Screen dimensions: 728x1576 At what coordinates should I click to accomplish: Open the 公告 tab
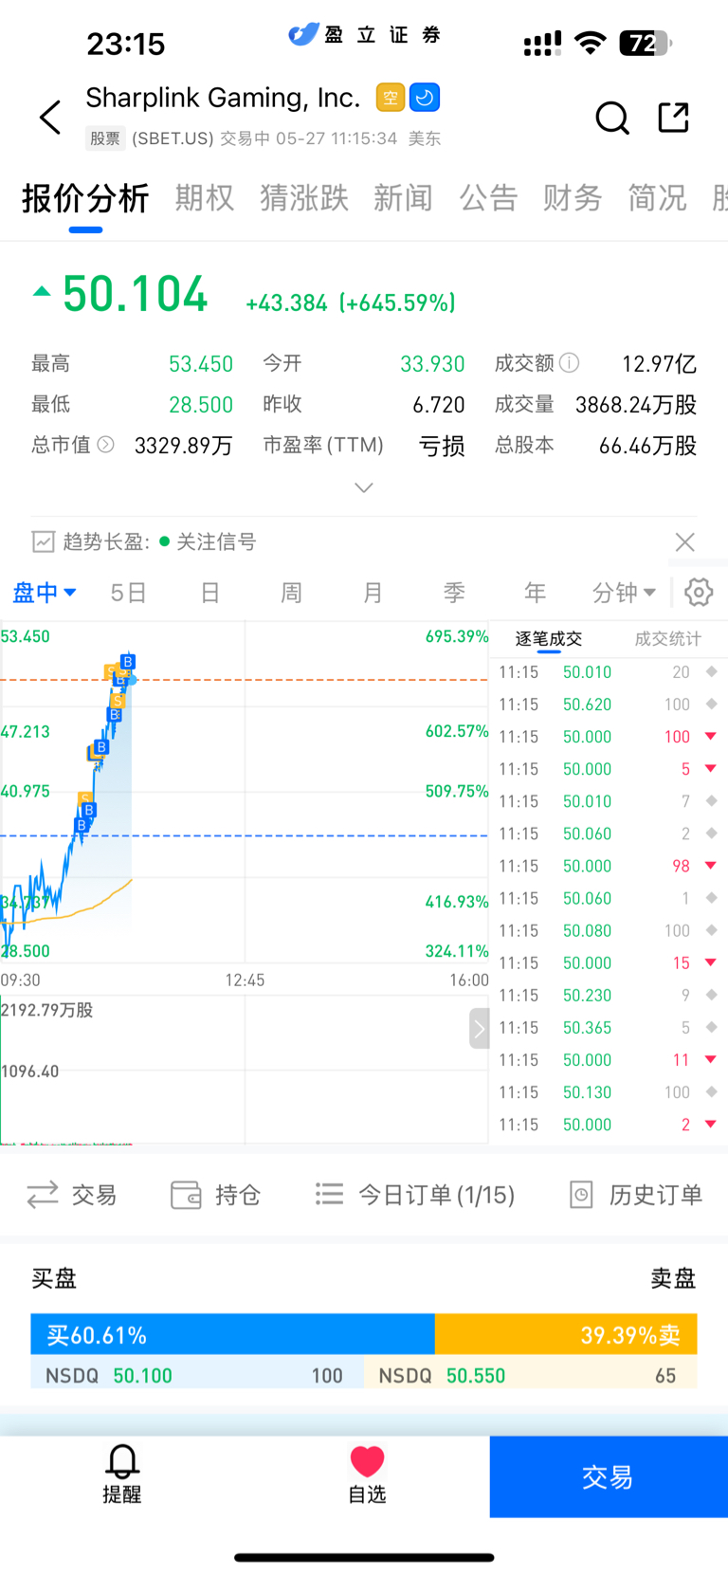488,198
